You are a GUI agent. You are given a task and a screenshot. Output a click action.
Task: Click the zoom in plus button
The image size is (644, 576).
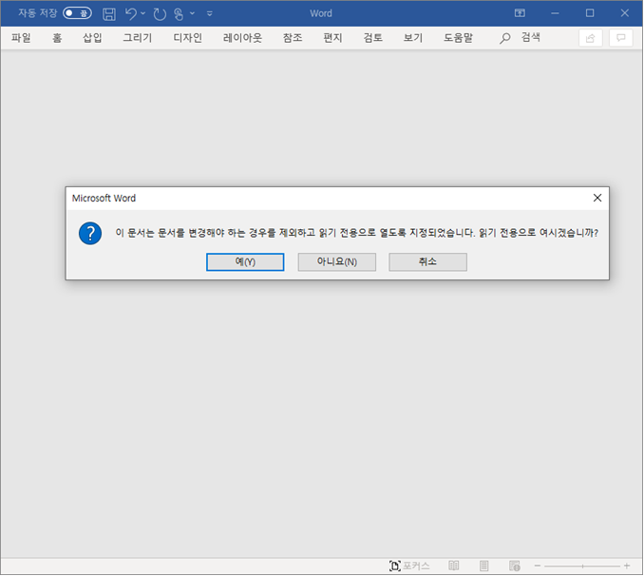[x=627, y=566]
